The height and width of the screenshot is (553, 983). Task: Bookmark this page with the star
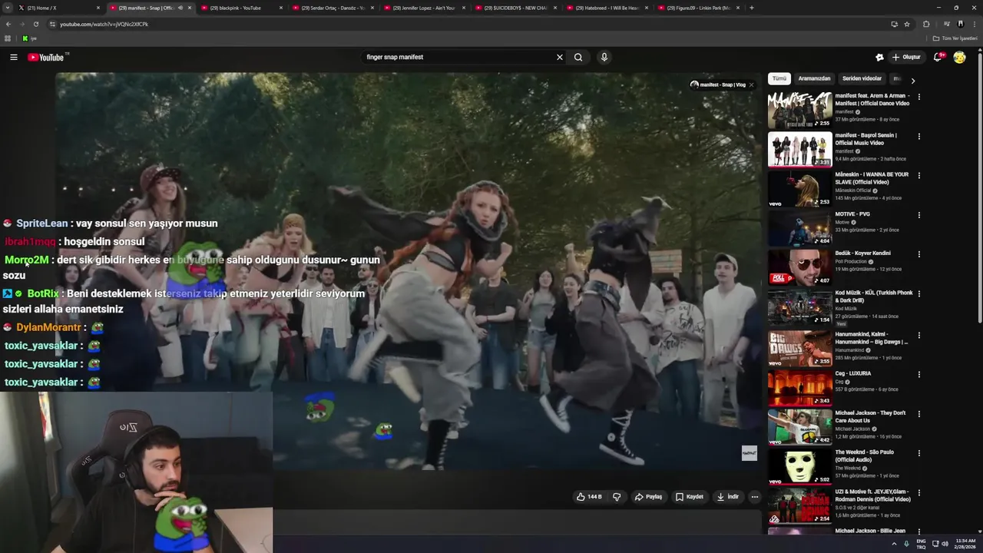pyautogui.click(x=907, y=24)
